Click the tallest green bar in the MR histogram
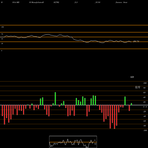 click(x=55, y=99)
